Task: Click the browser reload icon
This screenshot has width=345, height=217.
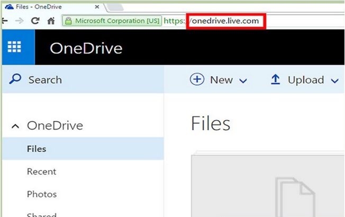Action: (x=35, y=21)
